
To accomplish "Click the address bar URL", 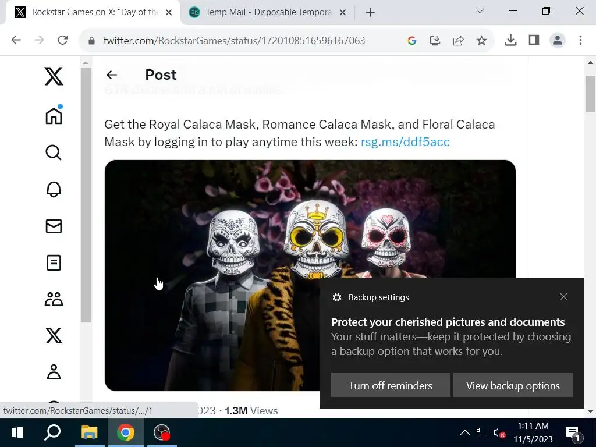I will (x=234, y=41).
